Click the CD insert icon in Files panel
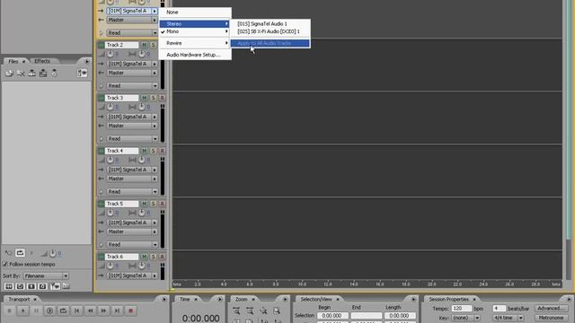Viewport: 575px width, 323px height. [x=54, y=74]
